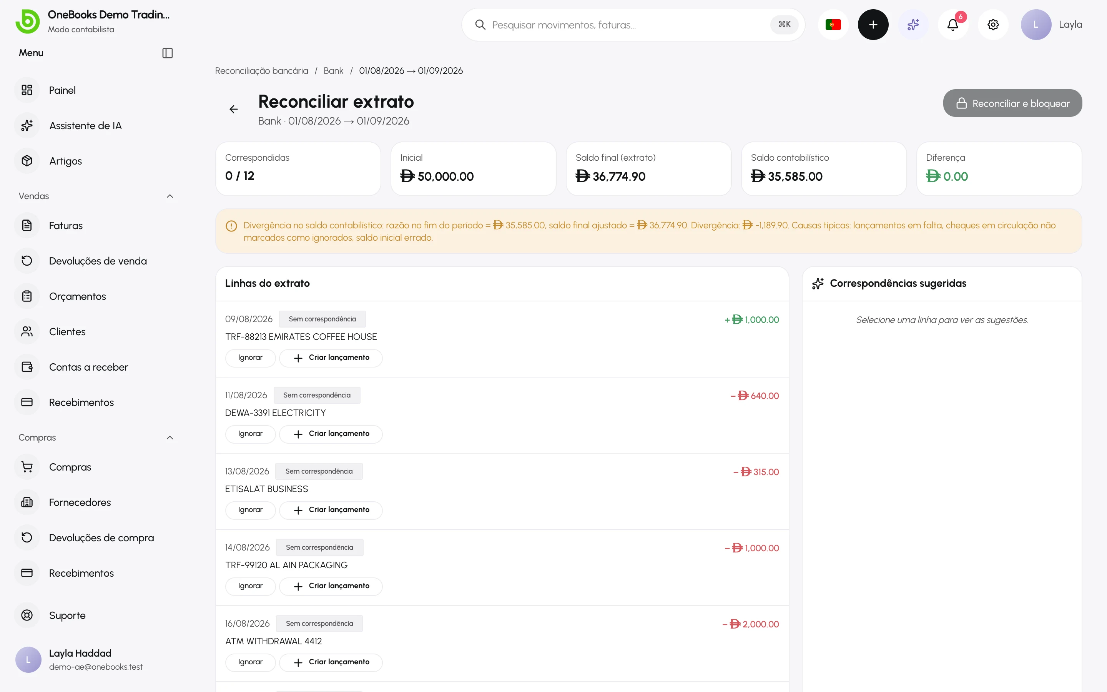Open Fornecedores in sidebar
The image size is (1107, 692).
80,502
